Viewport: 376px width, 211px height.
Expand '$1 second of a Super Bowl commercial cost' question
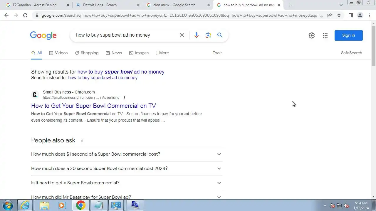[127, 154]
